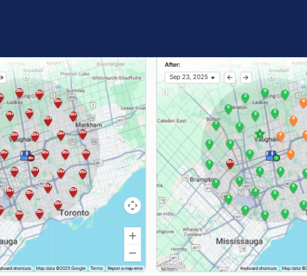
Task: Go to next date on After map
Action: click(246, 77)
